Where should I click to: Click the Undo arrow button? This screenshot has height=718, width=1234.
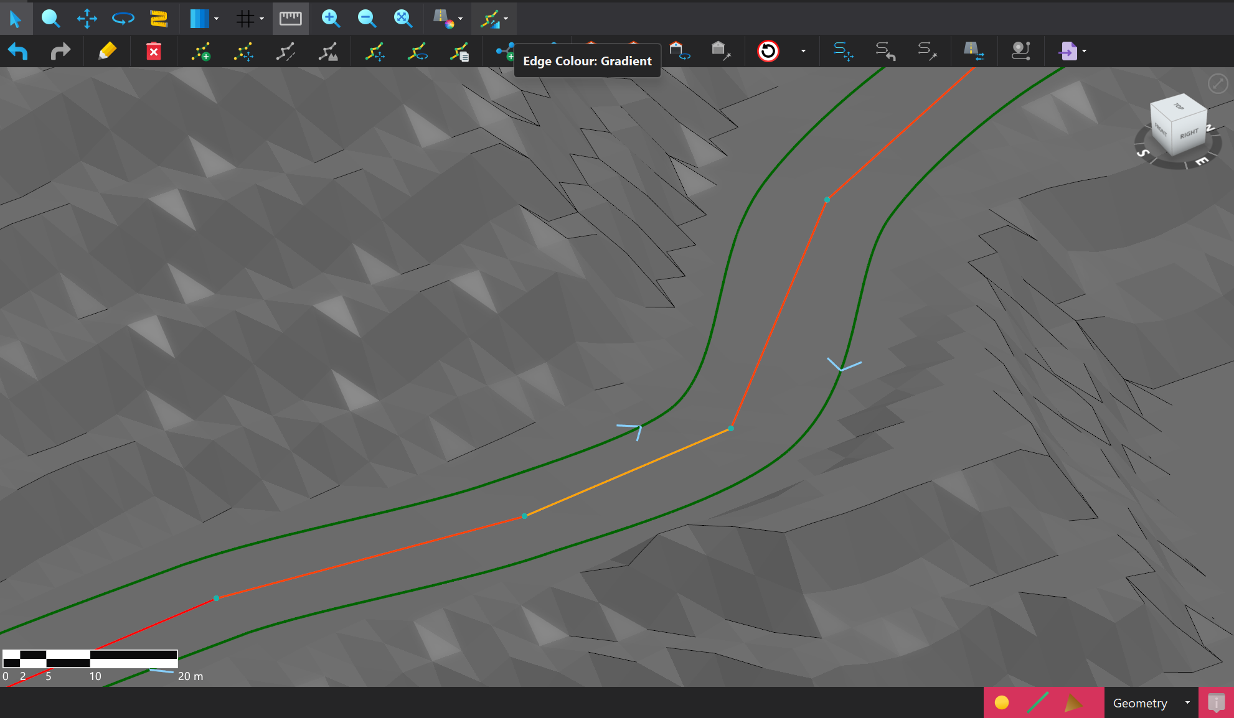18,51
